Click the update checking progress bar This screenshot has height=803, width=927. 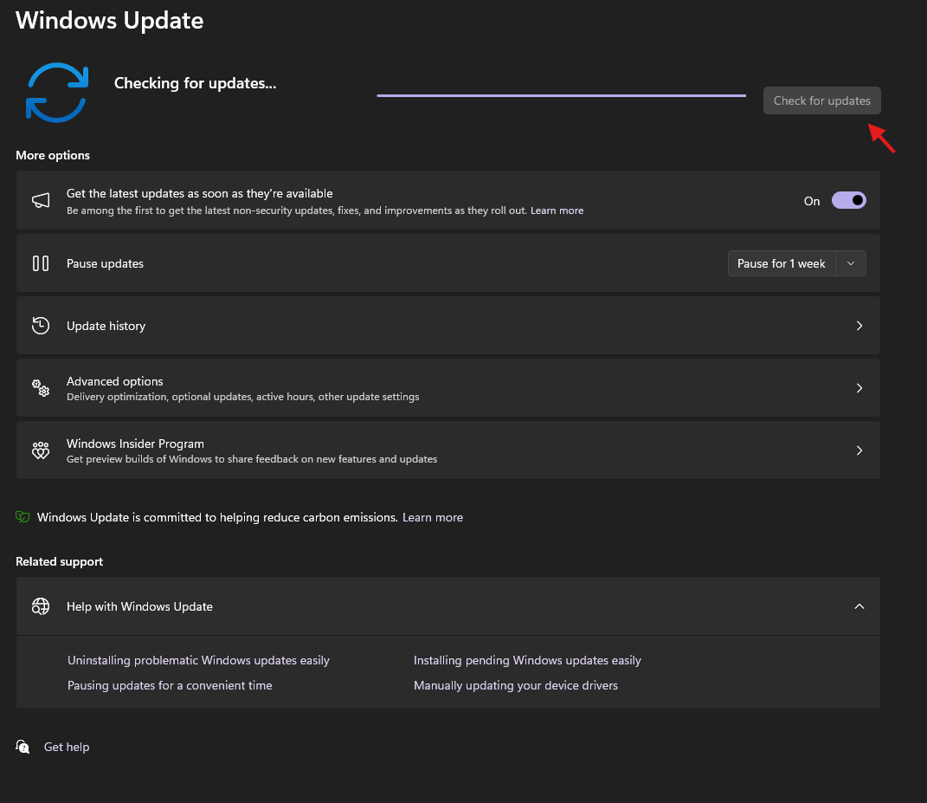pos(560,94)
